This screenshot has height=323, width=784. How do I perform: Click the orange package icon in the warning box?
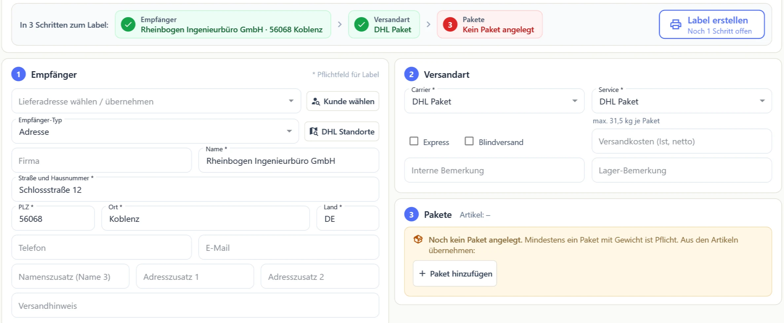pyautogui.click(x=418, y=240)
